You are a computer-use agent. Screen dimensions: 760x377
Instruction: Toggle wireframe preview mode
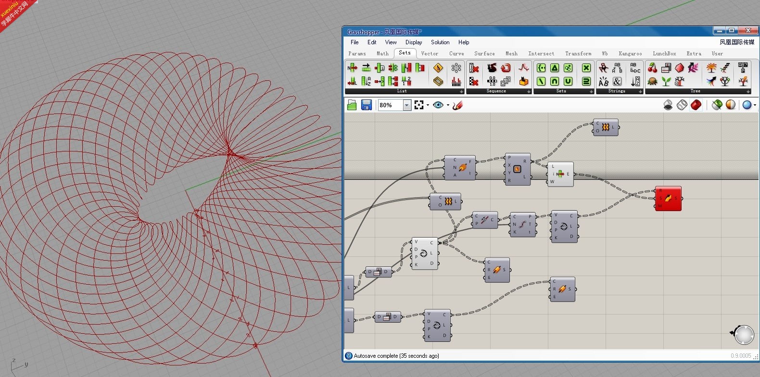[682, 105]
